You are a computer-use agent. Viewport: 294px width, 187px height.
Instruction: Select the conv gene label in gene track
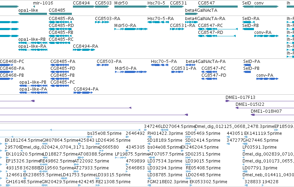(259, 3)
